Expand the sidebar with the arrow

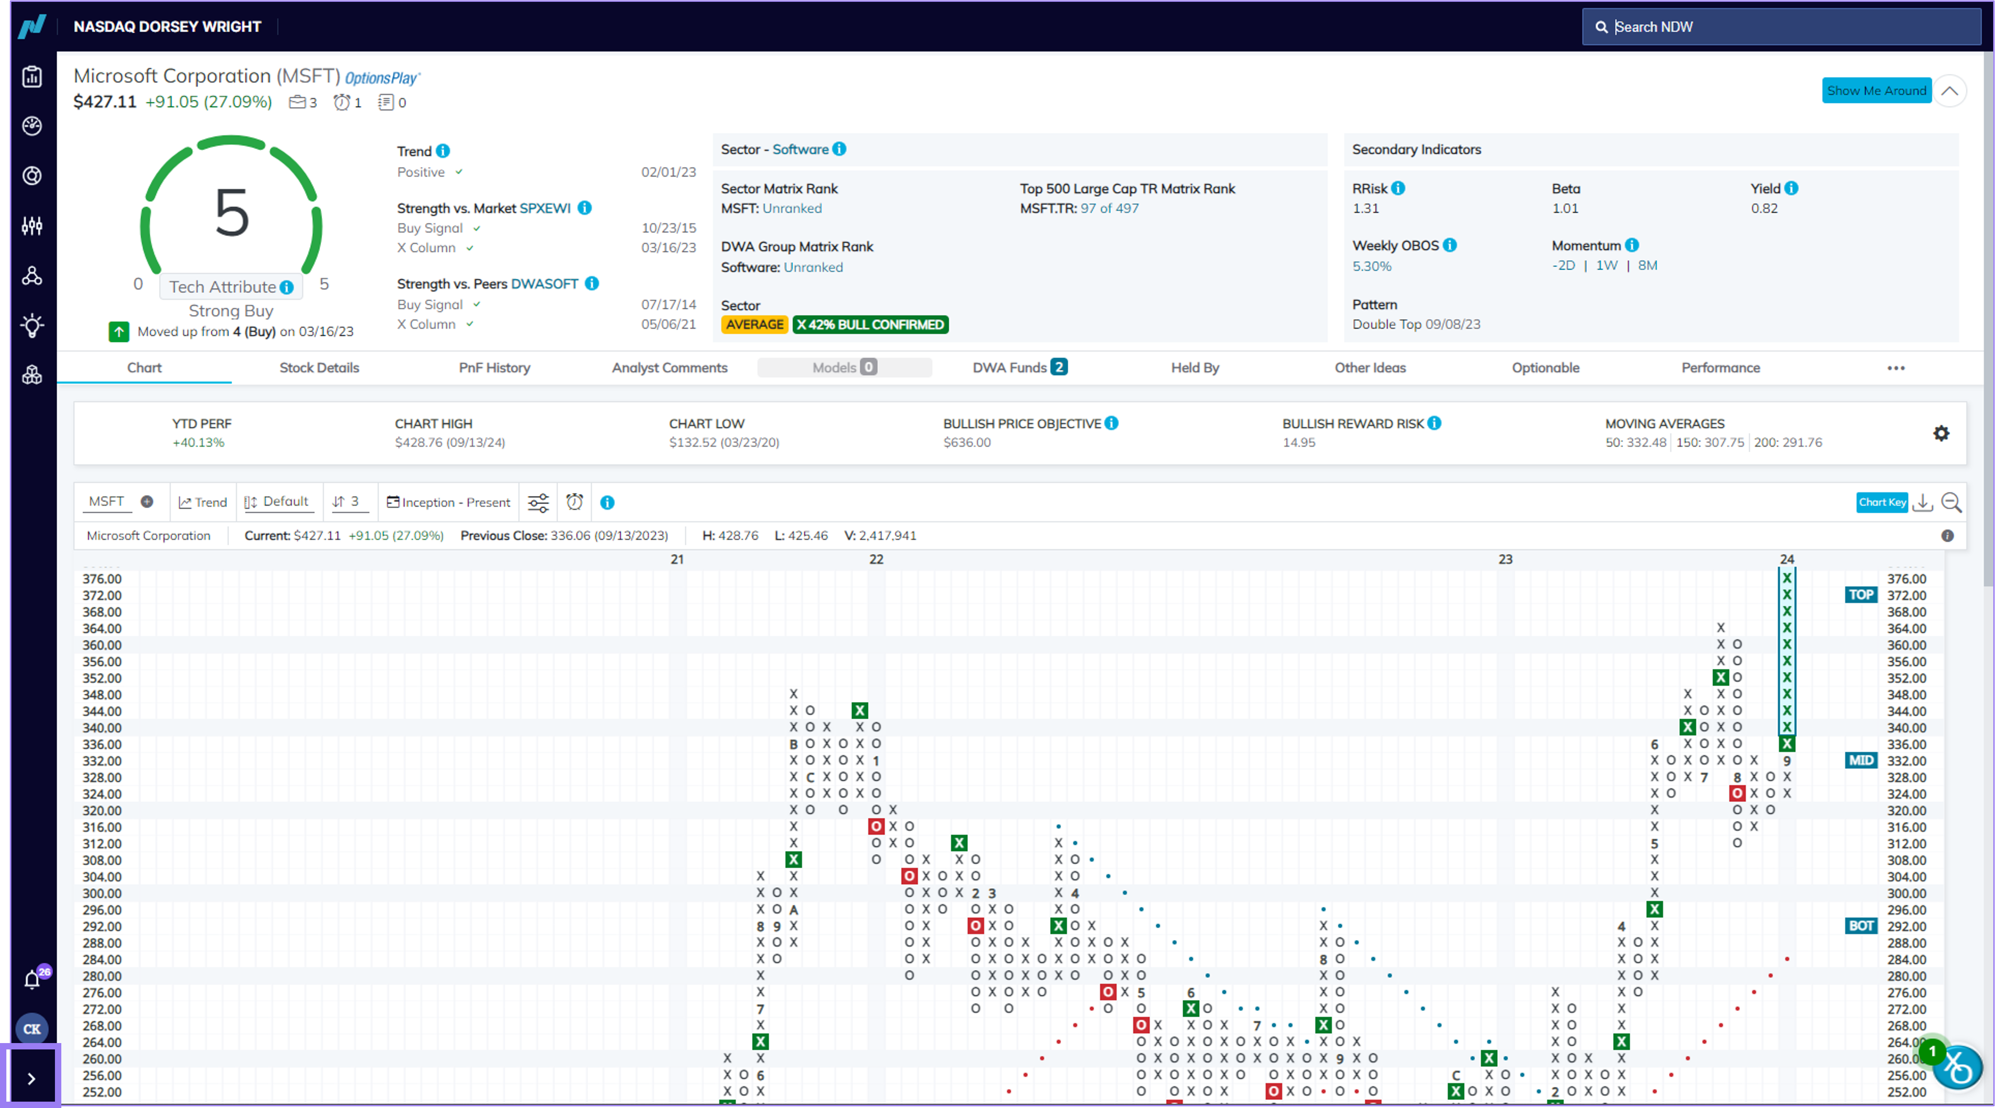tap(32, 1078)
